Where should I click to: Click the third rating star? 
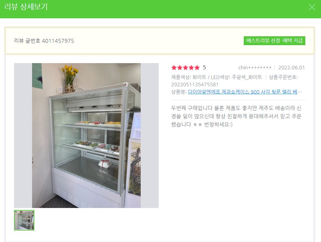pos(186,67)
